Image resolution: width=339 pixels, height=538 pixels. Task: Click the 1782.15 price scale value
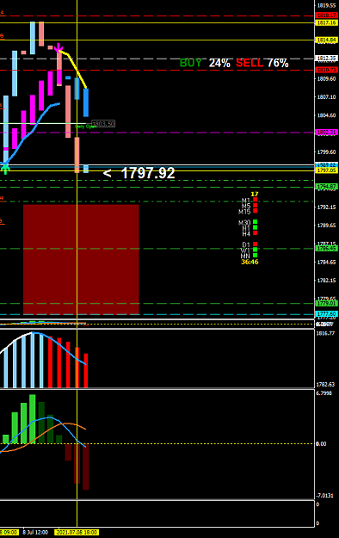[326, 281]
